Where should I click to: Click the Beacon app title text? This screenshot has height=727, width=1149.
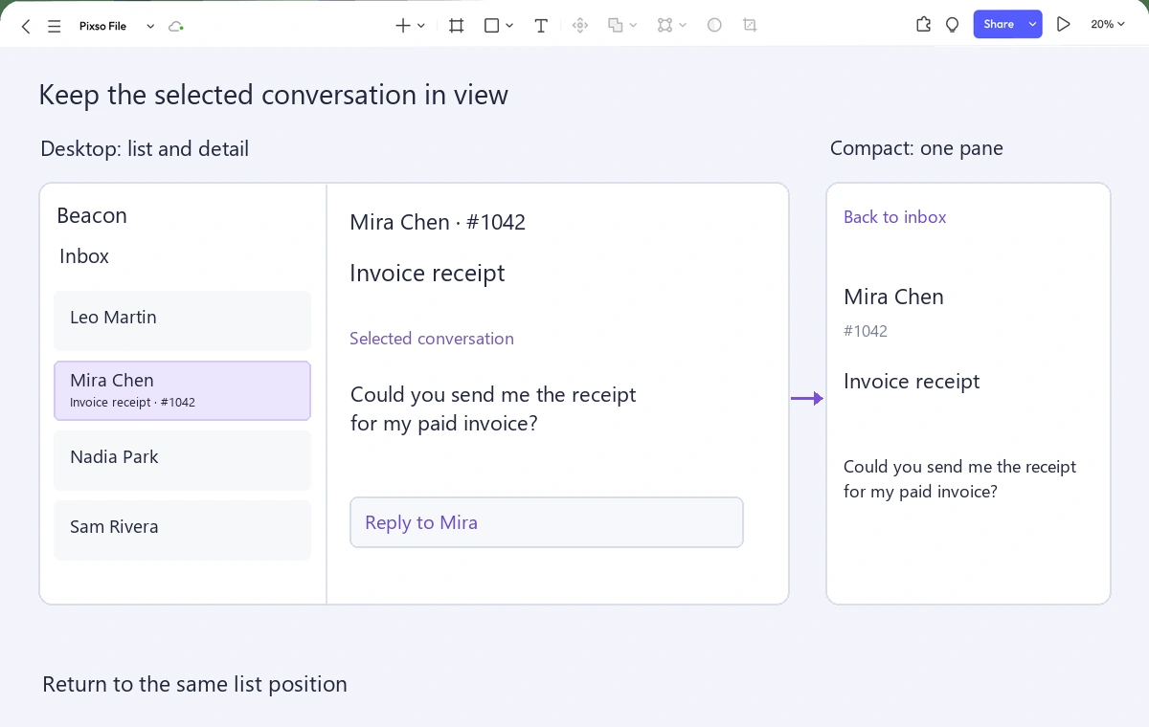pyautogui.click(x=92, y=215)
